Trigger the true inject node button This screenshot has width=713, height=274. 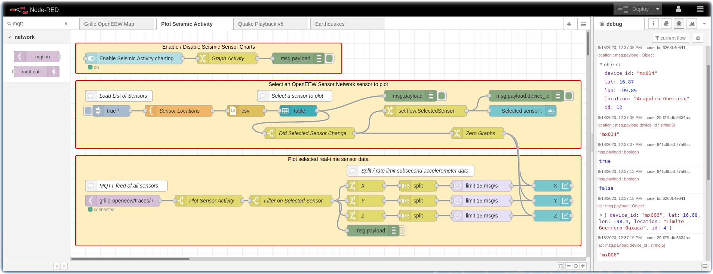point(88,111)
